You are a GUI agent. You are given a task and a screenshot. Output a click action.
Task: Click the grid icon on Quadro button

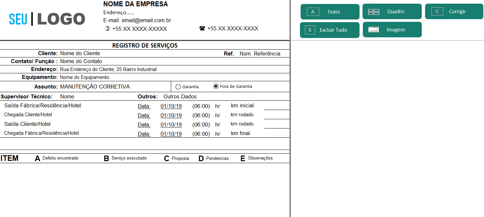[374, 12]
